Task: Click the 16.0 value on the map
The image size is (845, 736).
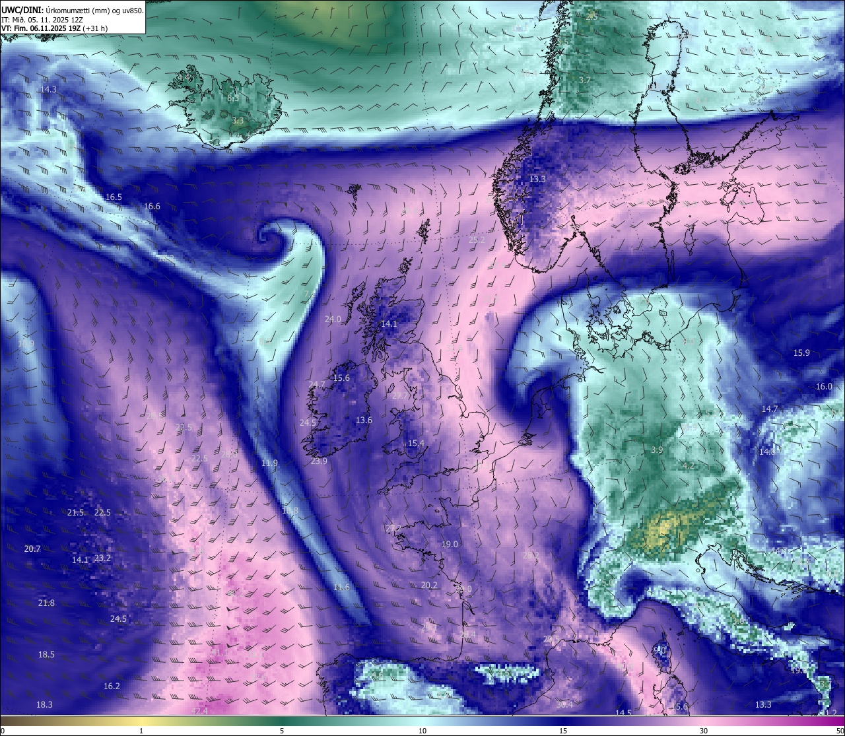Action: click(824, 387)
